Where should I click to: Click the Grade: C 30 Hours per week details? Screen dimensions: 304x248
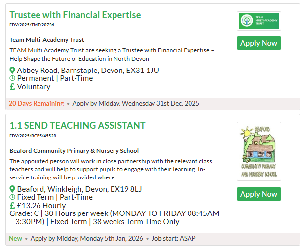click(x=114, y=217)
